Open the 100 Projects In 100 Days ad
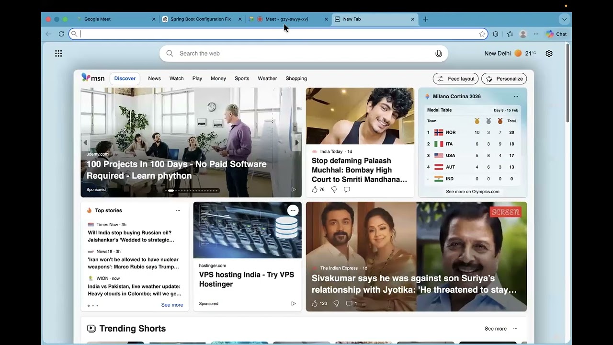 coord(176,170)
